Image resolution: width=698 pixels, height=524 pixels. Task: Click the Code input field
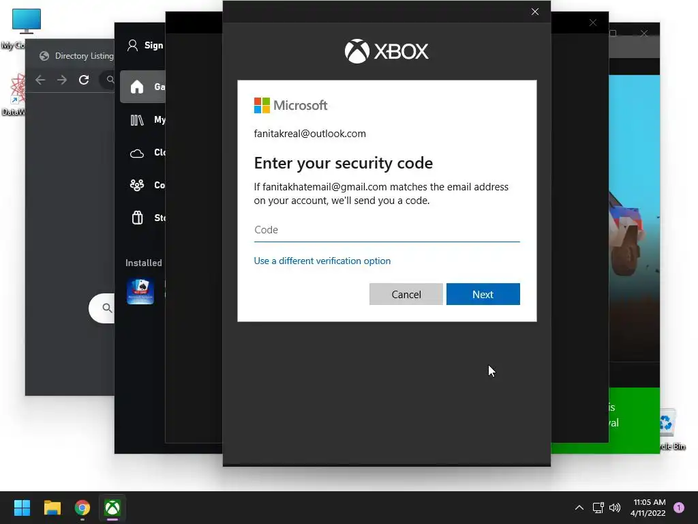[386, 230]
